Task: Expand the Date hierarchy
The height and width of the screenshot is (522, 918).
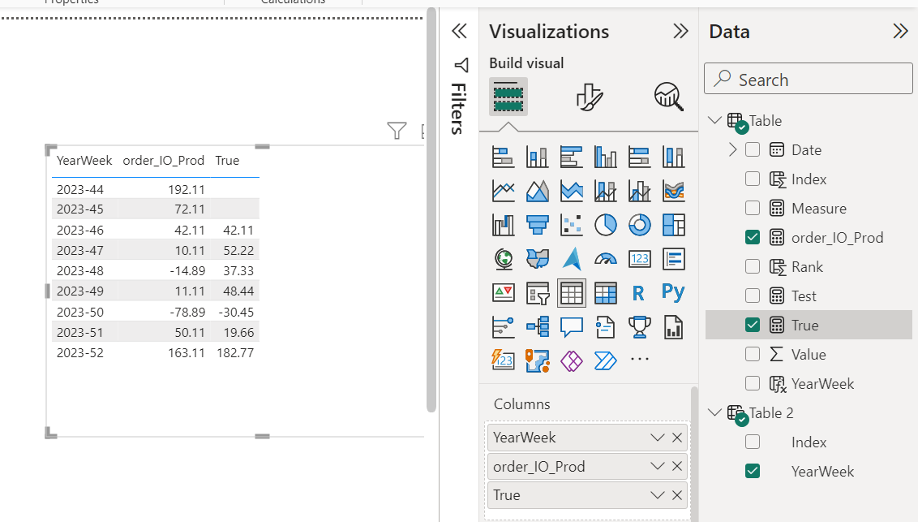Action: (x=732, y=150)
